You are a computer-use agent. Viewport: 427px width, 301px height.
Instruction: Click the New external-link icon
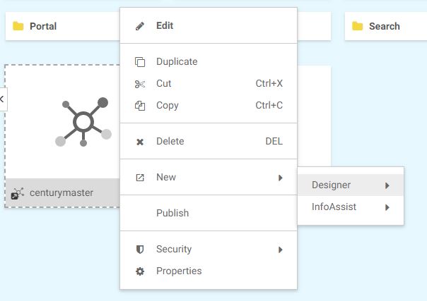tap(140, 178)
